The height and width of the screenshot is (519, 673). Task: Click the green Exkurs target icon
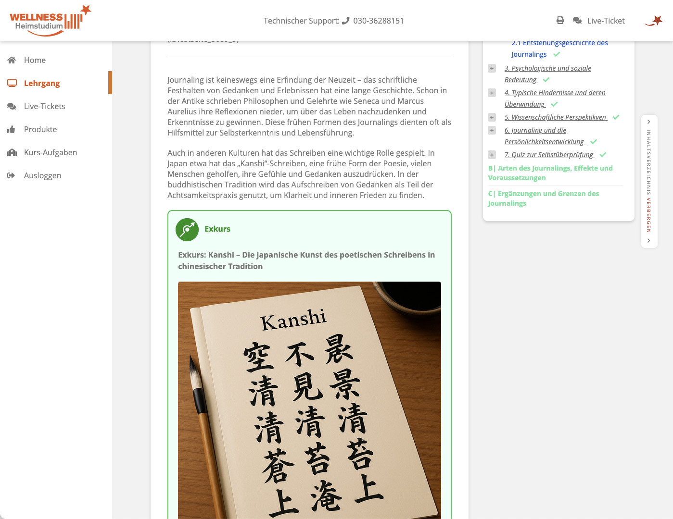pyautogui.click(x=187, y=229)
